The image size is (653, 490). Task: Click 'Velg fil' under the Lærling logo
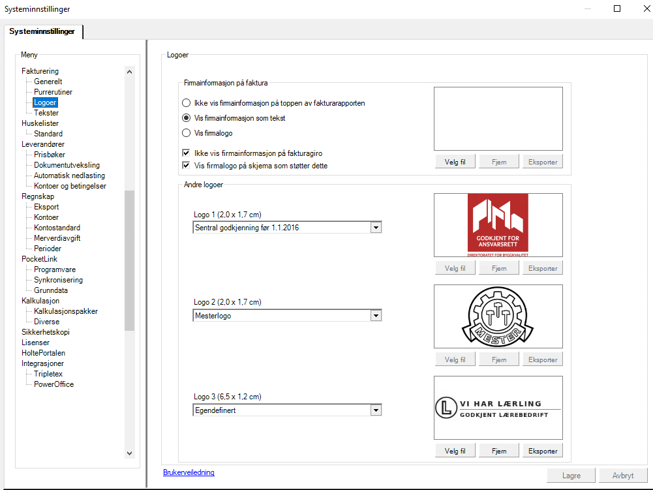click(x=455, y=450)
